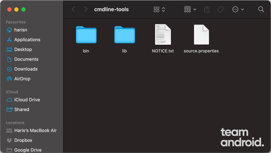Select the yellow minimize window control
Viewport: 271px width, 153px height.
16,9
